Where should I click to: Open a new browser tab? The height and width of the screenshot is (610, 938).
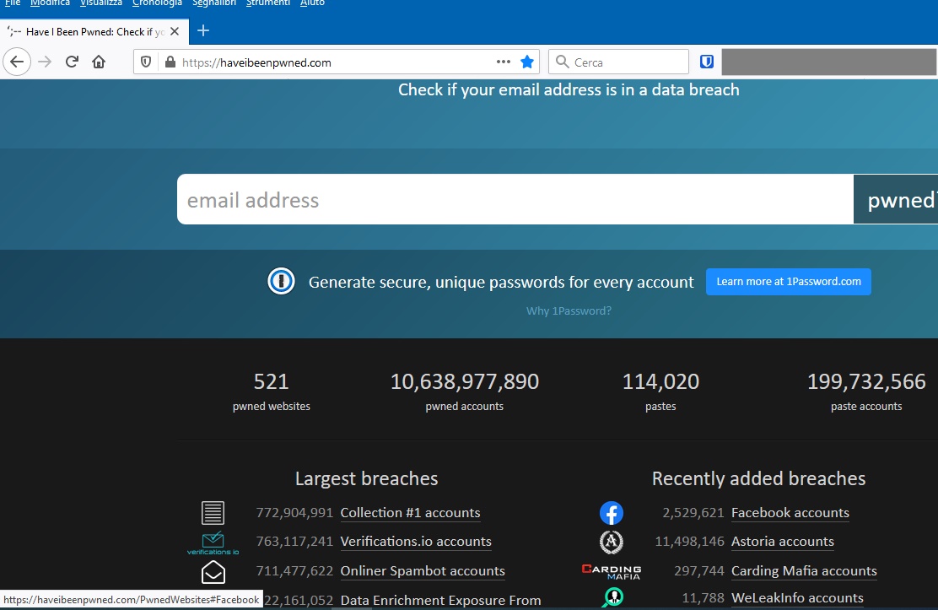point(202,30)
